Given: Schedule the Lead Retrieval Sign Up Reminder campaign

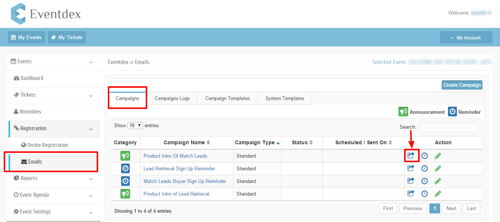Looking at the screenshot, I should (x=425, y=168).
